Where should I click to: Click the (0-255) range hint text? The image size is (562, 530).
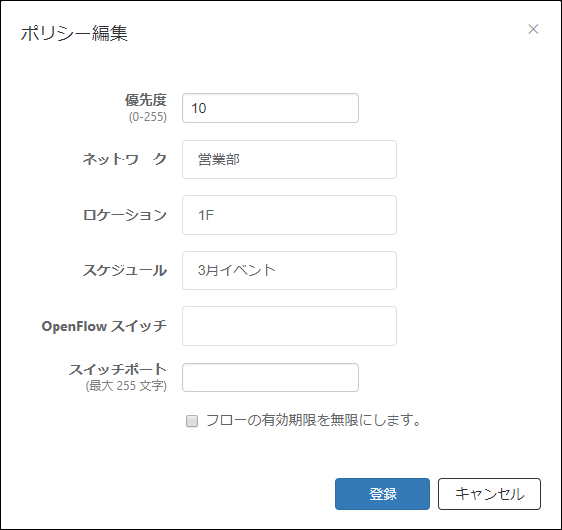point(148,117)
